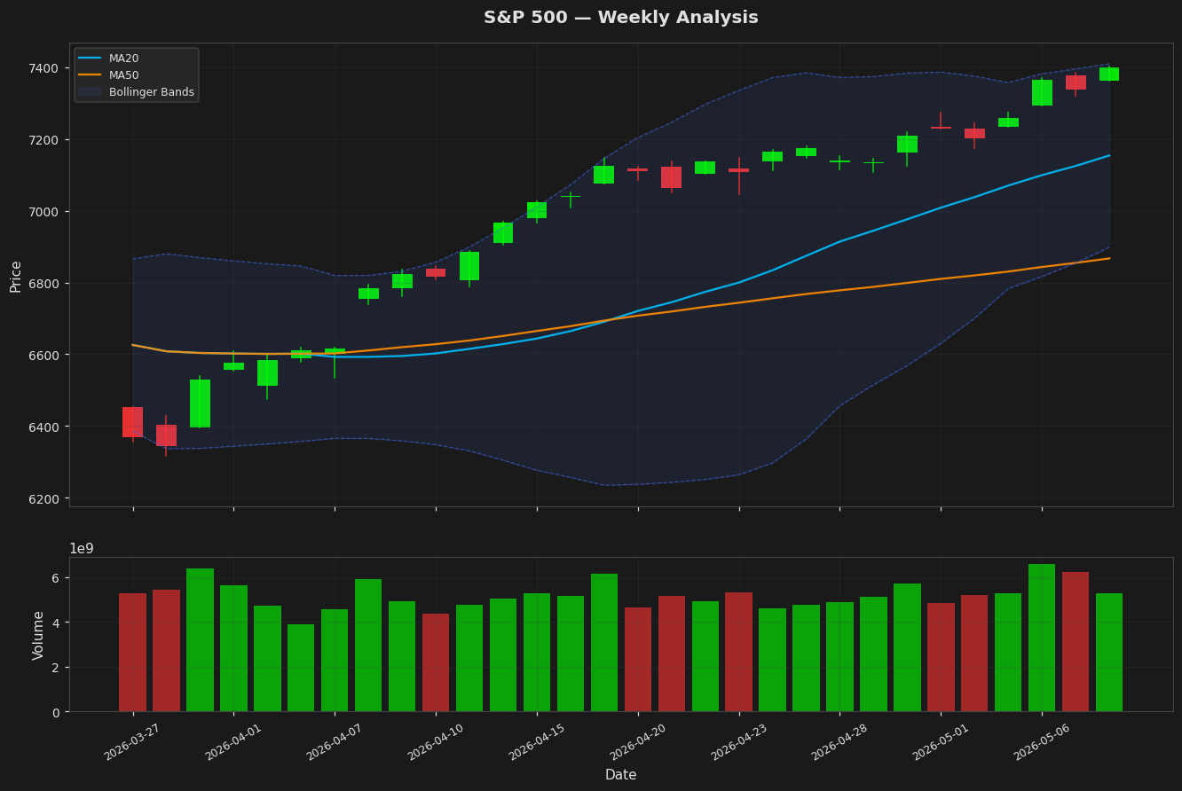Click the 2026-05-06 date label
The image size is (1182, 791).
pos(1042,742)
